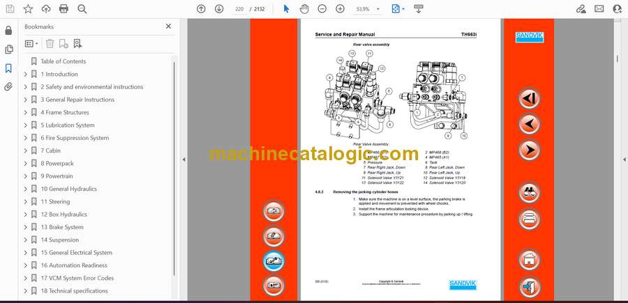Click the first chapter round button
The height and width of the screenshot is (303, 628).
pyautogui.click(x=529, y=98)
